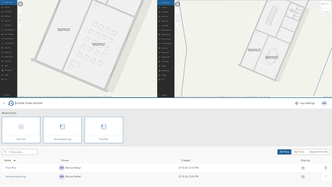332x187 pixels.
Task: Choose Merge Units in left map sidebar
Action: [9, 52]
